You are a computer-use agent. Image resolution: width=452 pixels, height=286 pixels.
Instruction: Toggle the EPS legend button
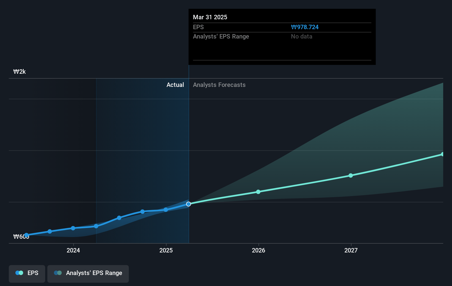27,274
